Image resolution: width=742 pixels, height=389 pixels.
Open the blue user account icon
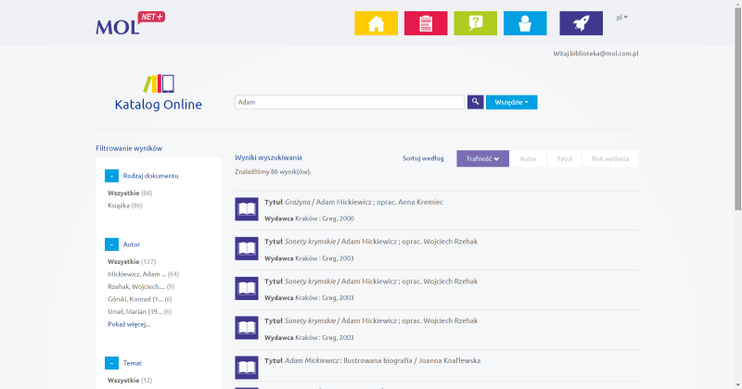pyautogui.click(x=525, y=23)
